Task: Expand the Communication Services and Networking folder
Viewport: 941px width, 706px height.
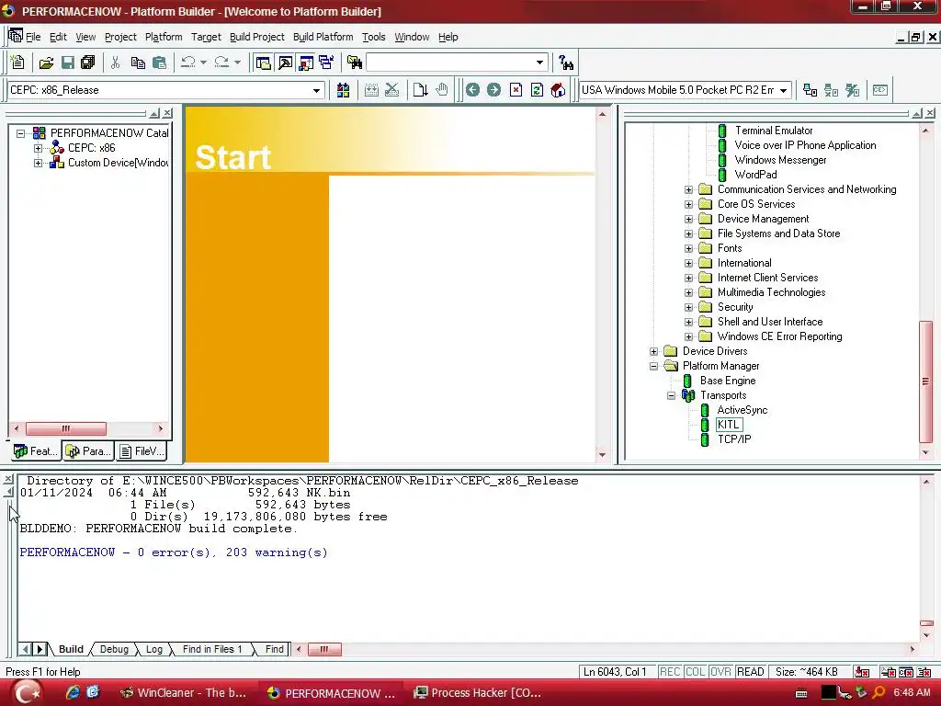Action: click(688, 189)
